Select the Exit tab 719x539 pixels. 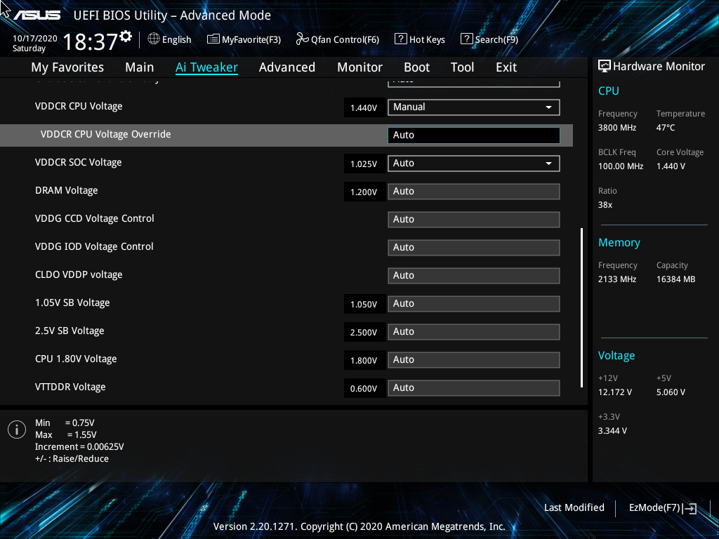(506, 67)
